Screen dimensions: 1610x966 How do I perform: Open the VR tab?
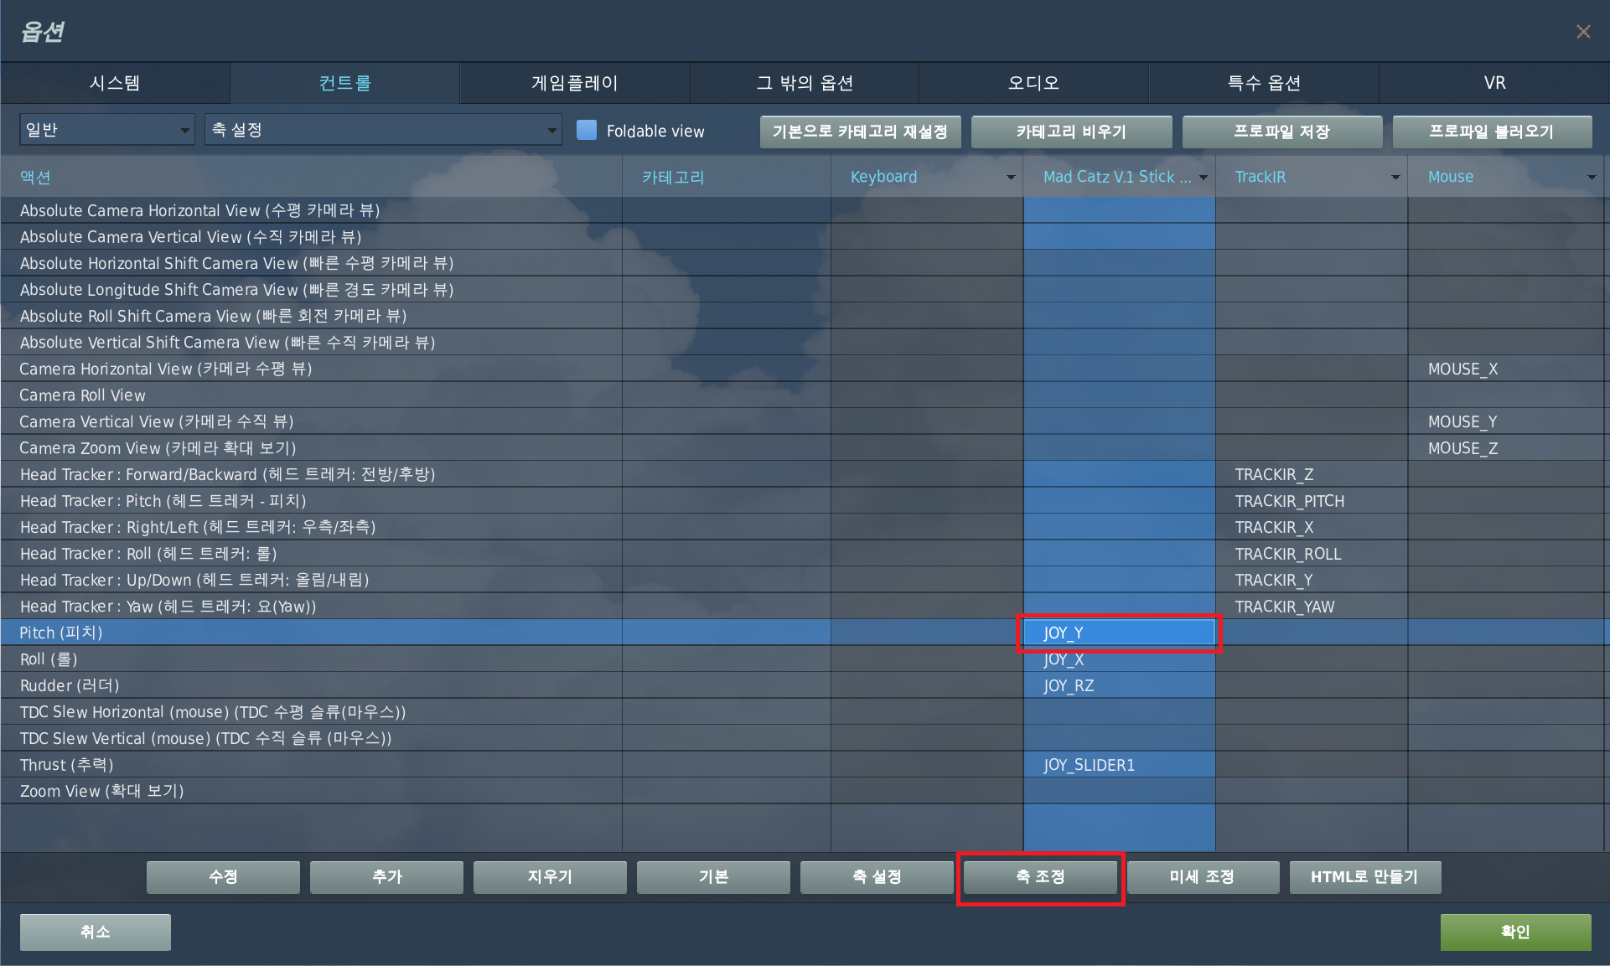[1494, 83]
